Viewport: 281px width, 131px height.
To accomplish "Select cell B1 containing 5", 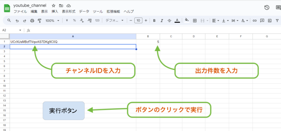I will 148,42.
